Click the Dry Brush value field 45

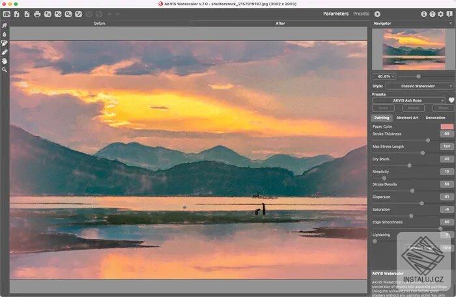tap(447, 159)
